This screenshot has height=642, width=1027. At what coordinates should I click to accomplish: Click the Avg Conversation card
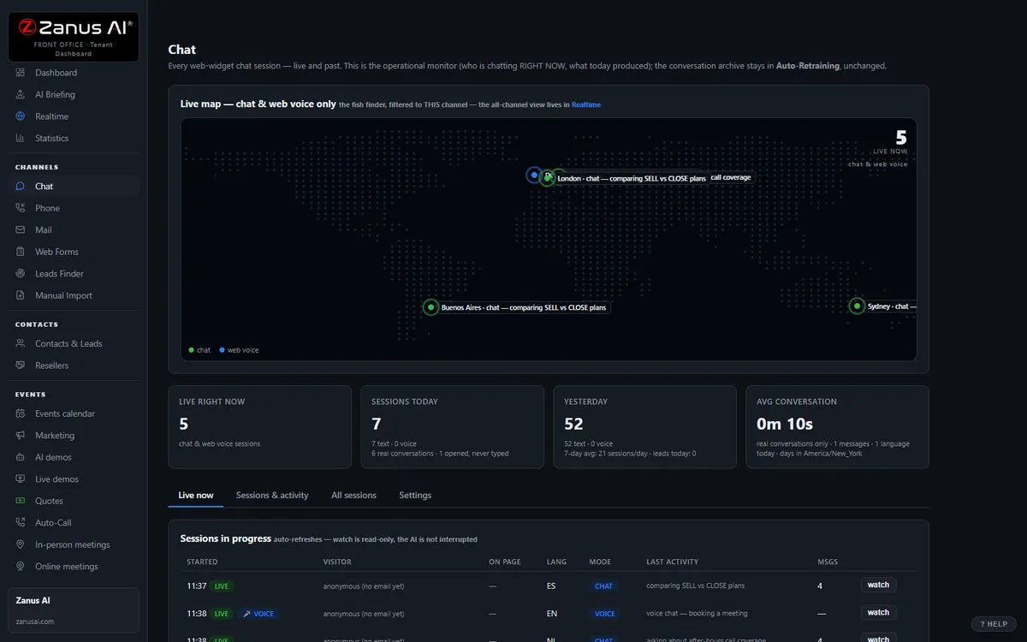[x=837, y=426]
